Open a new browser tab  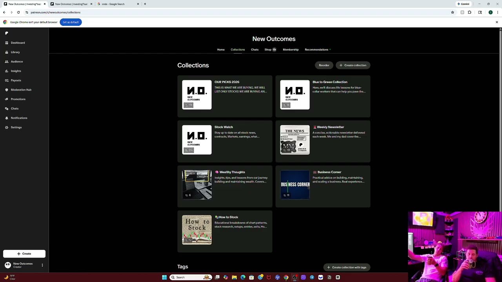[145, 4]
